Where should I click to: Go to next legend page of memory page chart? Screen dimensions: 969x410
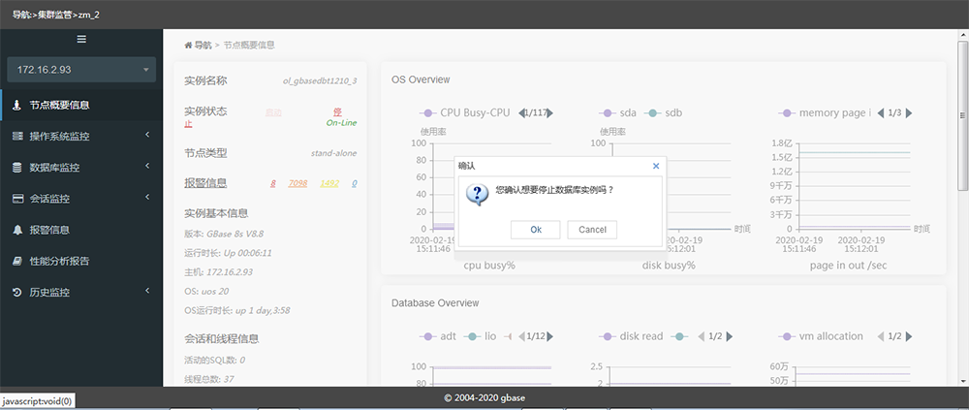pyautogui.click(x=909, y=113)
